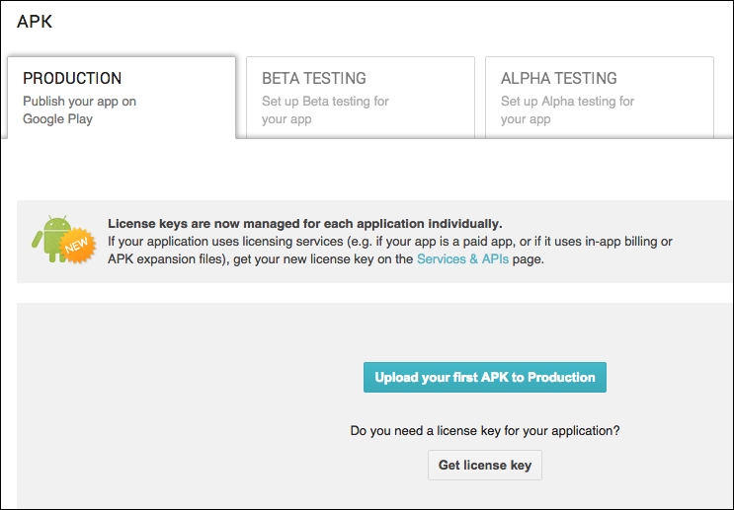Click the 'Set up Alpha testing' description

pyautogui.click(x=567, y=109)
